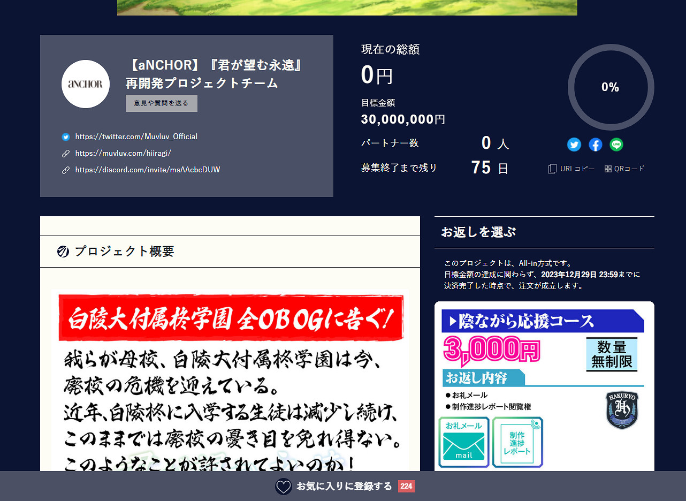Click the Facebook share icon
The height and width of the screenshot is (501, 686).
tap(595, 145)
